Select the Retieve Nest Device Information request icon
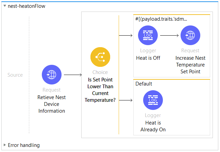 tap(52, 75)
